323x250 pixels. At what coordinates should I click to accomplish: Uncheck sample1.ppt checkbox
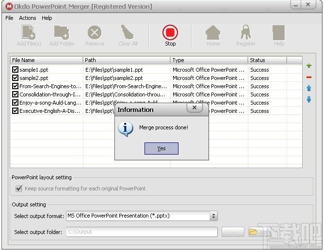click(x=15, y=70)
